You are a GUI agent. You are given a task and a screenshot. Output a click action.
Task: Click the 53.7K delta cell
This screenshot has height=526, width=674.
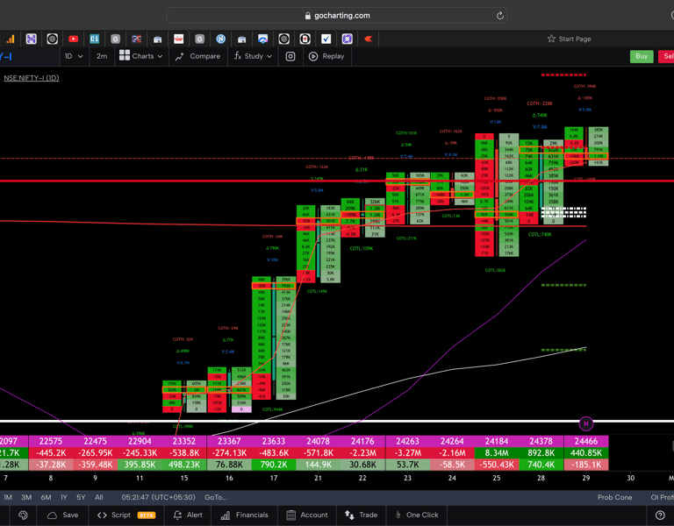pyautogui.click(x=407, y=465)
